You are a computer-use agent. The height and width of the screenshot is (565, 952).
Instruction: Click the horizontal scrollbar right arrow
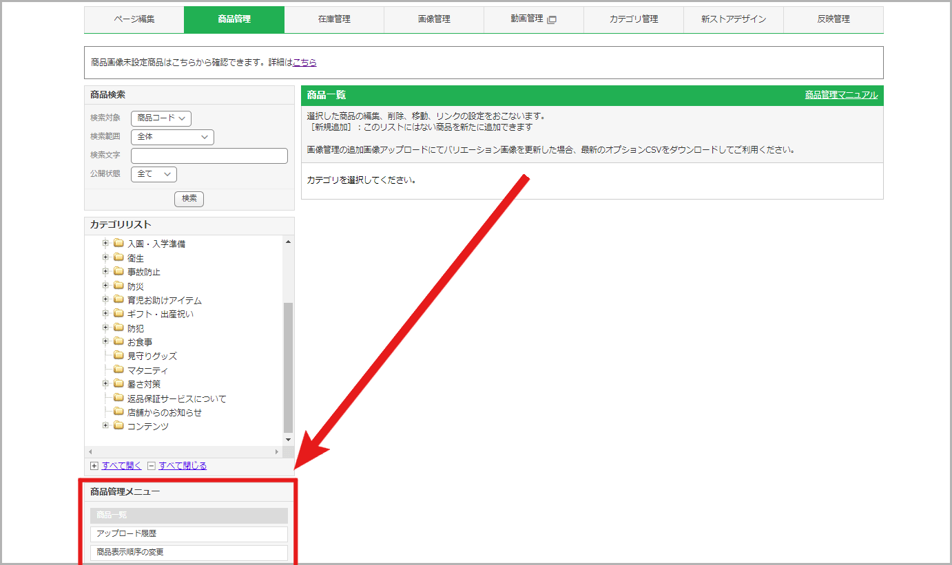(278, 451)
